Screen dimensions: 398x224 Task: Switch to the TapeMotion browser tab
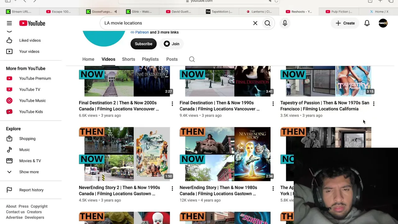coord(219,12)
